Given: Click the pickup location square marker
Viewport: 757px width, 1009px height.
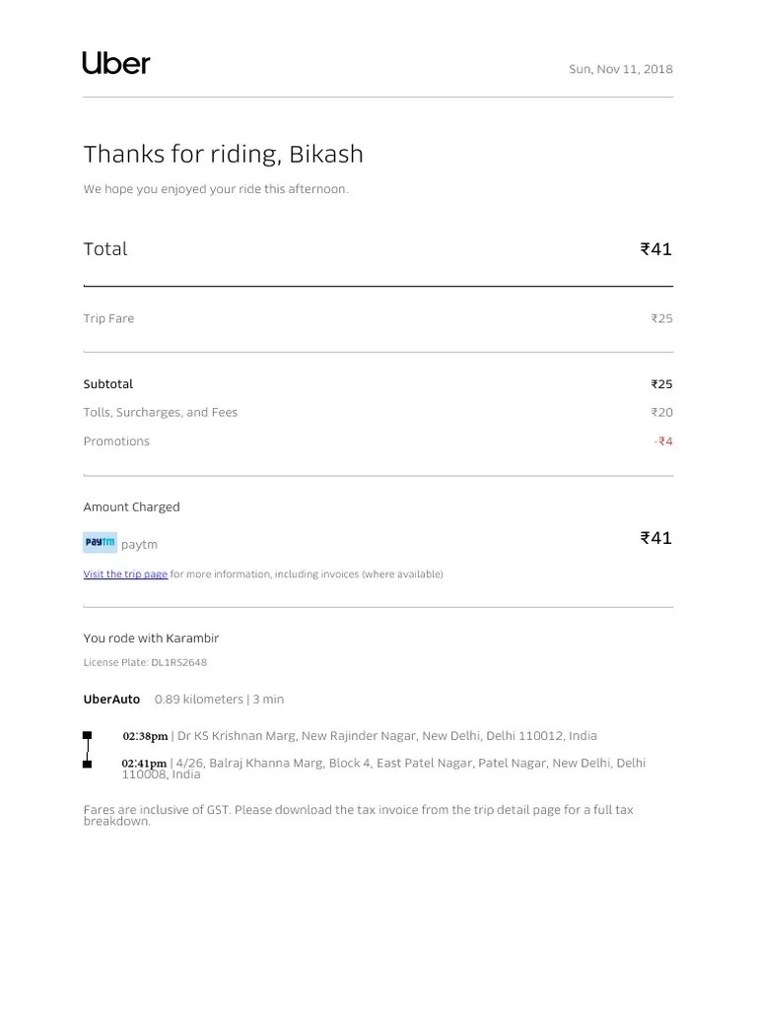Looking at the screenshot, I should (88, 735).
